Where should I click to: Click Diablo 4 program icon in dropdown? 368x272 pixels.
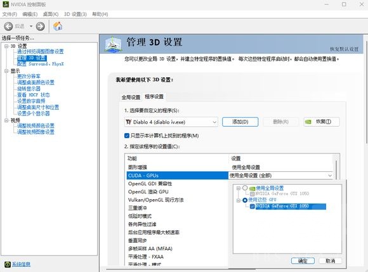coord(128,122)
